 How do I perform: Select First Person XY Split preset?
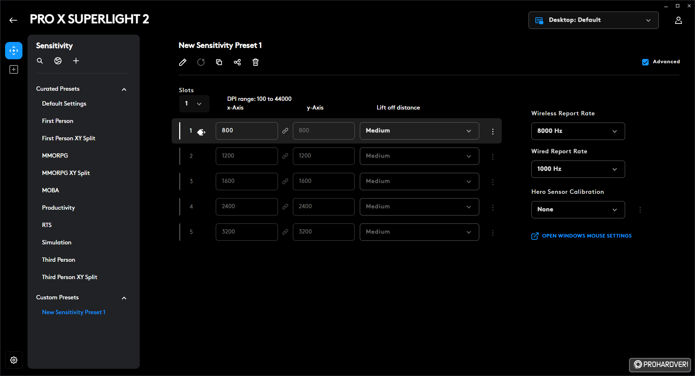68,138
